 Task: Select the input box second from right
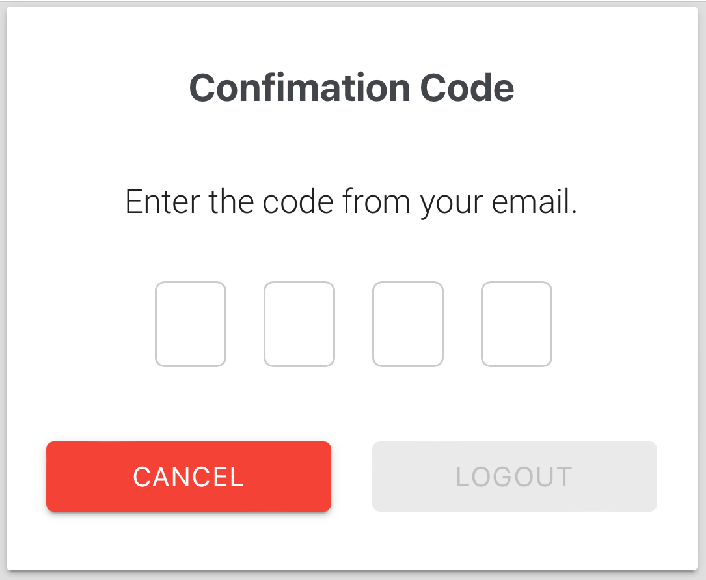tap(408, 324)
